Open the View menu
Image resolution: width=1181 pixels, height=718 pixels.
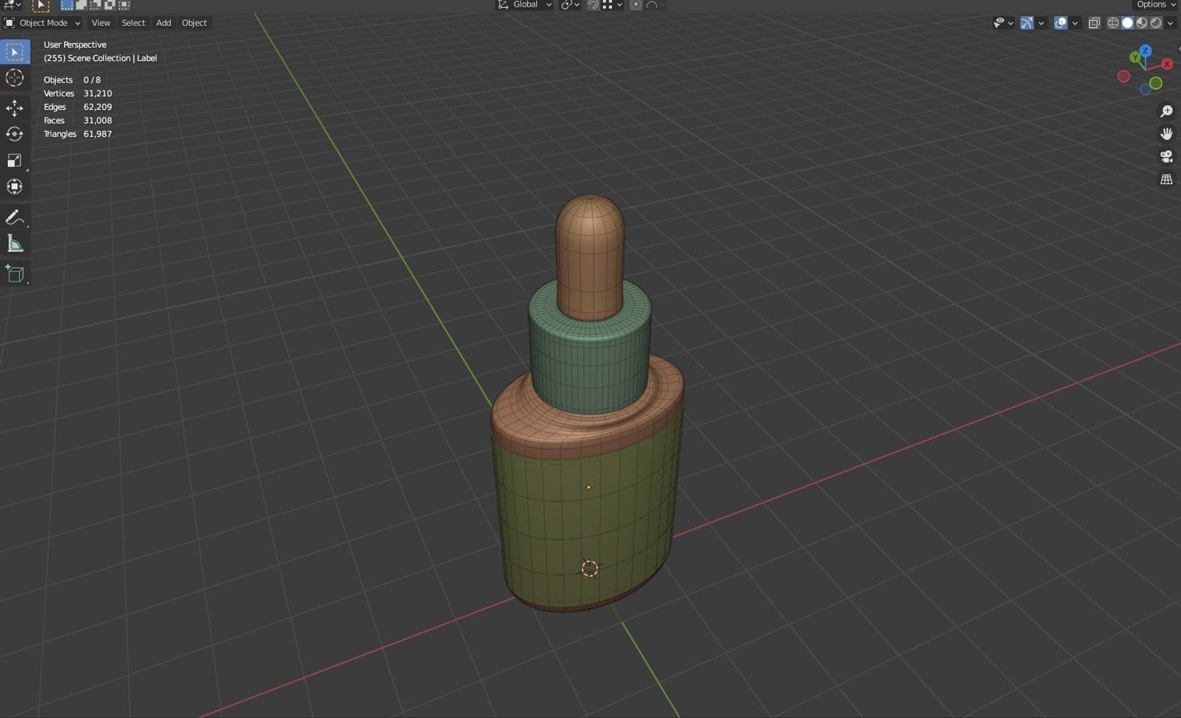(100, 23)
